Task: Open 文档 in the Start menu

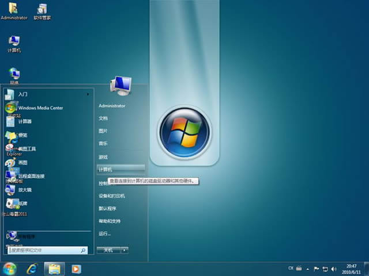Action: point(103,118)
